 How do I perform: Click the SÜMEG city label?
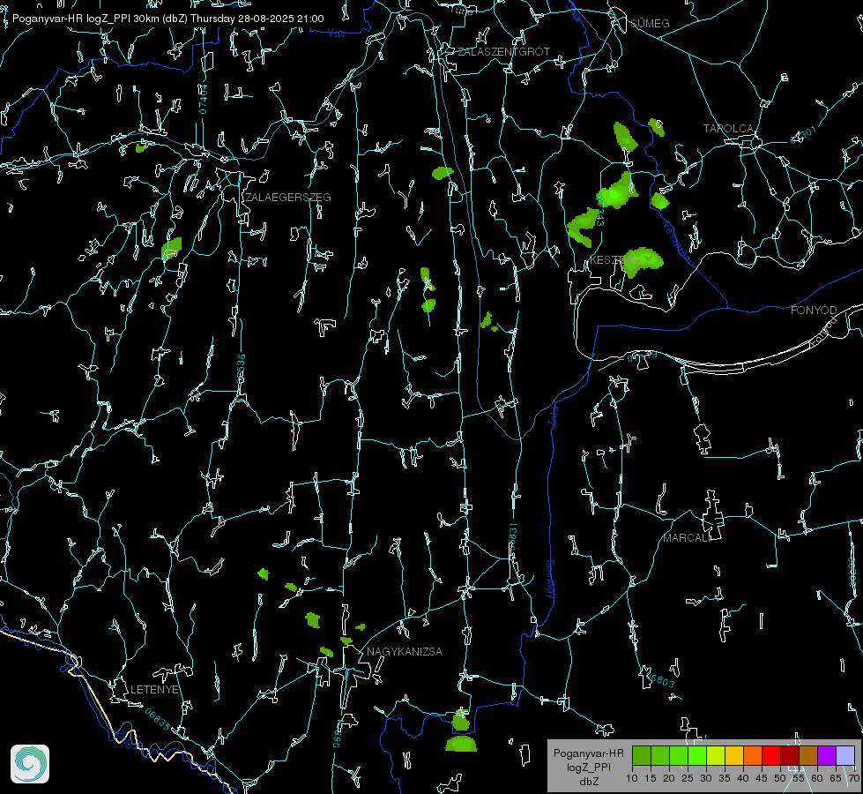click(650, 23)
